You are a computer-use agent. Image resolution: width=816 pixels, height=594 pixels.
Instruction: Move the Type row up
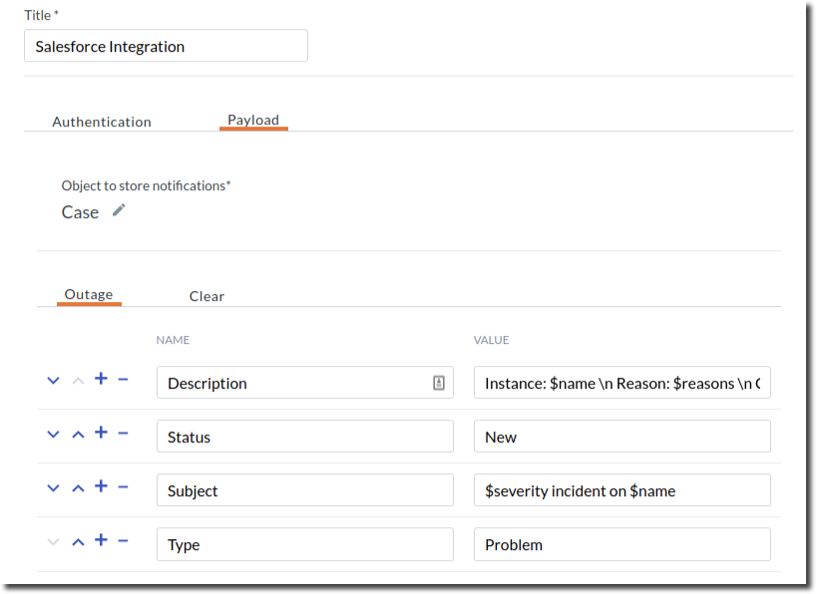tap(78, 541)
